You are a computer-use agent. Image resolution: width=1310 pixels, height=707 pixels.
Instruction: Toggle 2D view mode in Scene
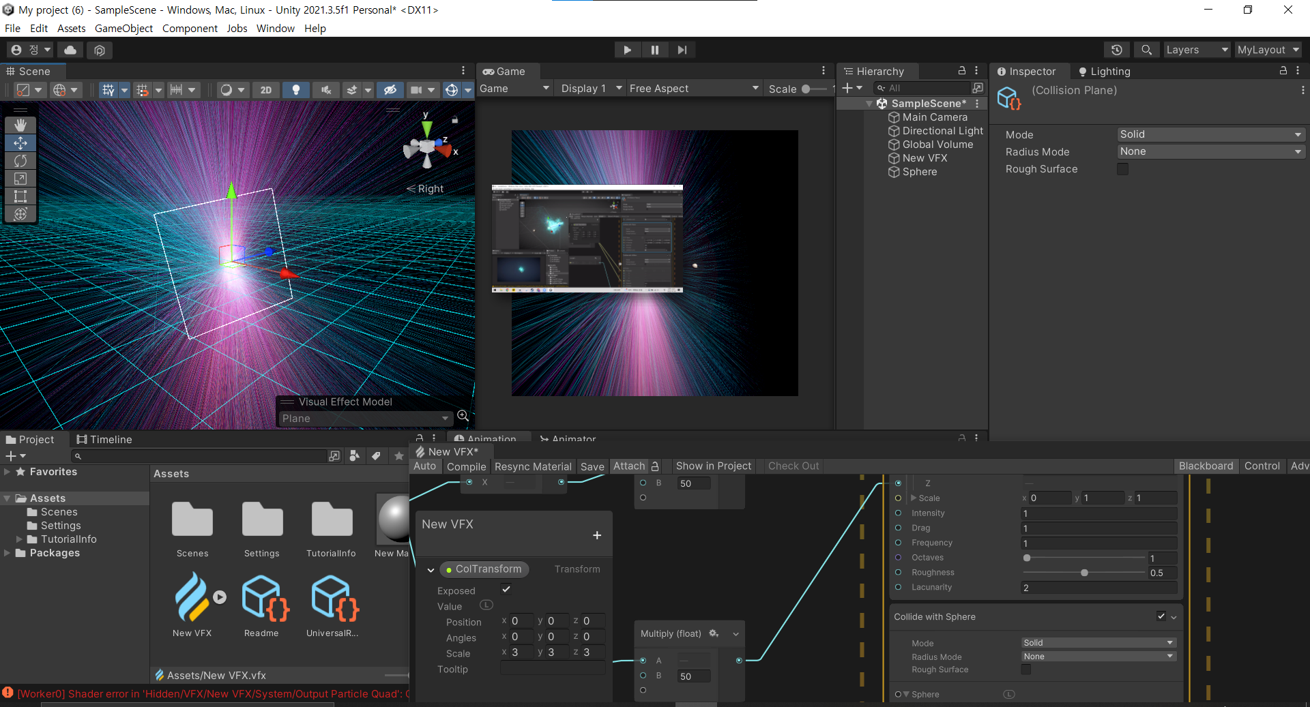tap(265, 90)
